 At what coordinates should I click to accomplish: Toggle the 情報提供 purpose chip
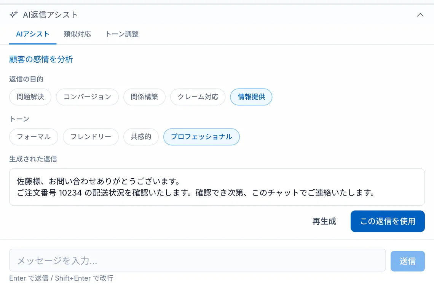click(x=251, y=97)
